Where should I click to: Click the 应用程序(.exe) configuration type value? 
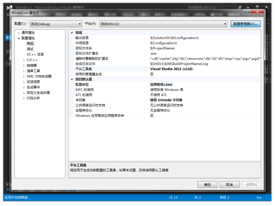[161, 85]
